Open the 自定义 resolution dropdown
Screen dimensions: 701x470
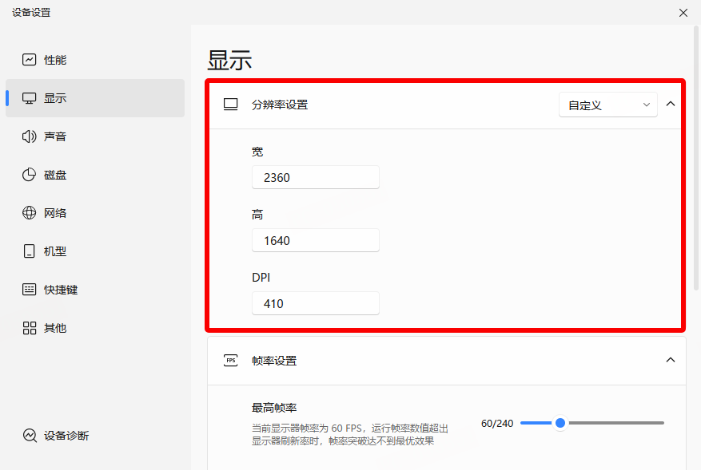(x=607, y=105)
